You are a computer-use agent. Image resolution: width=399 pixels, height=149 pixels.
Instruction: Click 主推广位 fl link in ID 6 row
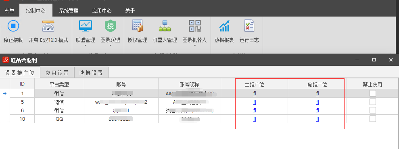[255, 111]
